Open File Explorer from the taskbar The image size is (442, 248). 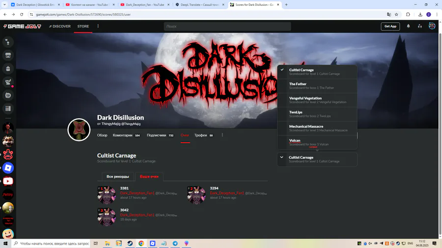tap(108, 244)
